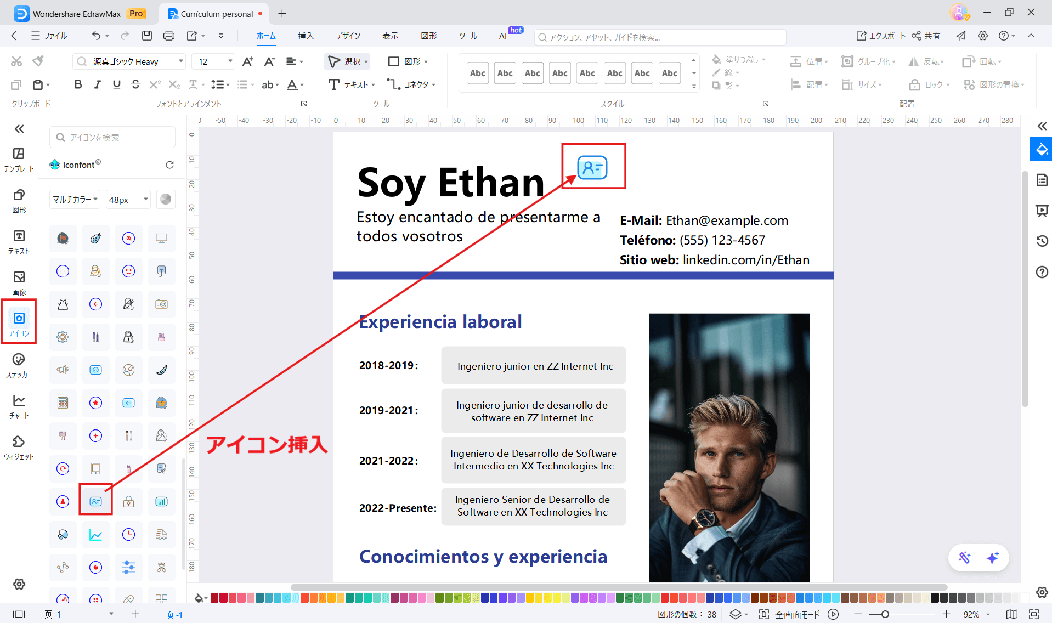Click the 共有 share button
Image resolution: width=1052 pixels, height=623 pixels.
click(926, 36)
